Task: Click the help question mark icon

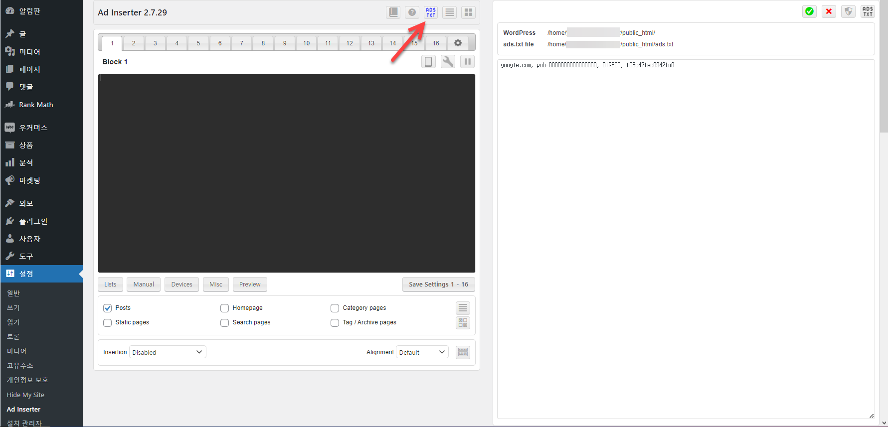Action: click(x=412, y=12)
